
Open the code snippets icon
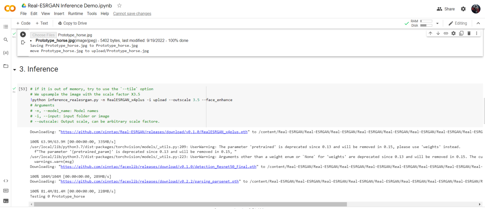(x=6, y=181)
